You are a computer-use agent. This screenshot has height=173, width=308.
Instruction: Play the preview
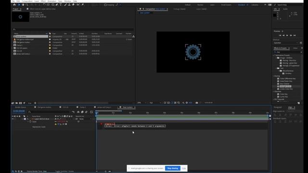coord(287,36)
